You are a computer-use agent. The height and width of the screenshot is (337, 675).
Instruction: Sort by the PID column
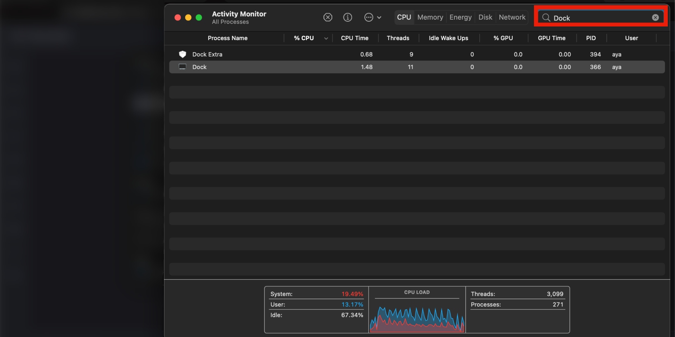(591, 38)
